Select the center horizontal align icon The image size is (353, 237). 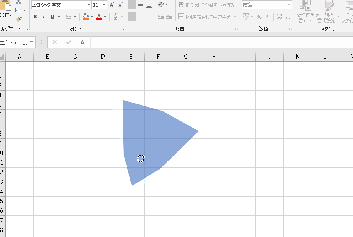(140, 17)
